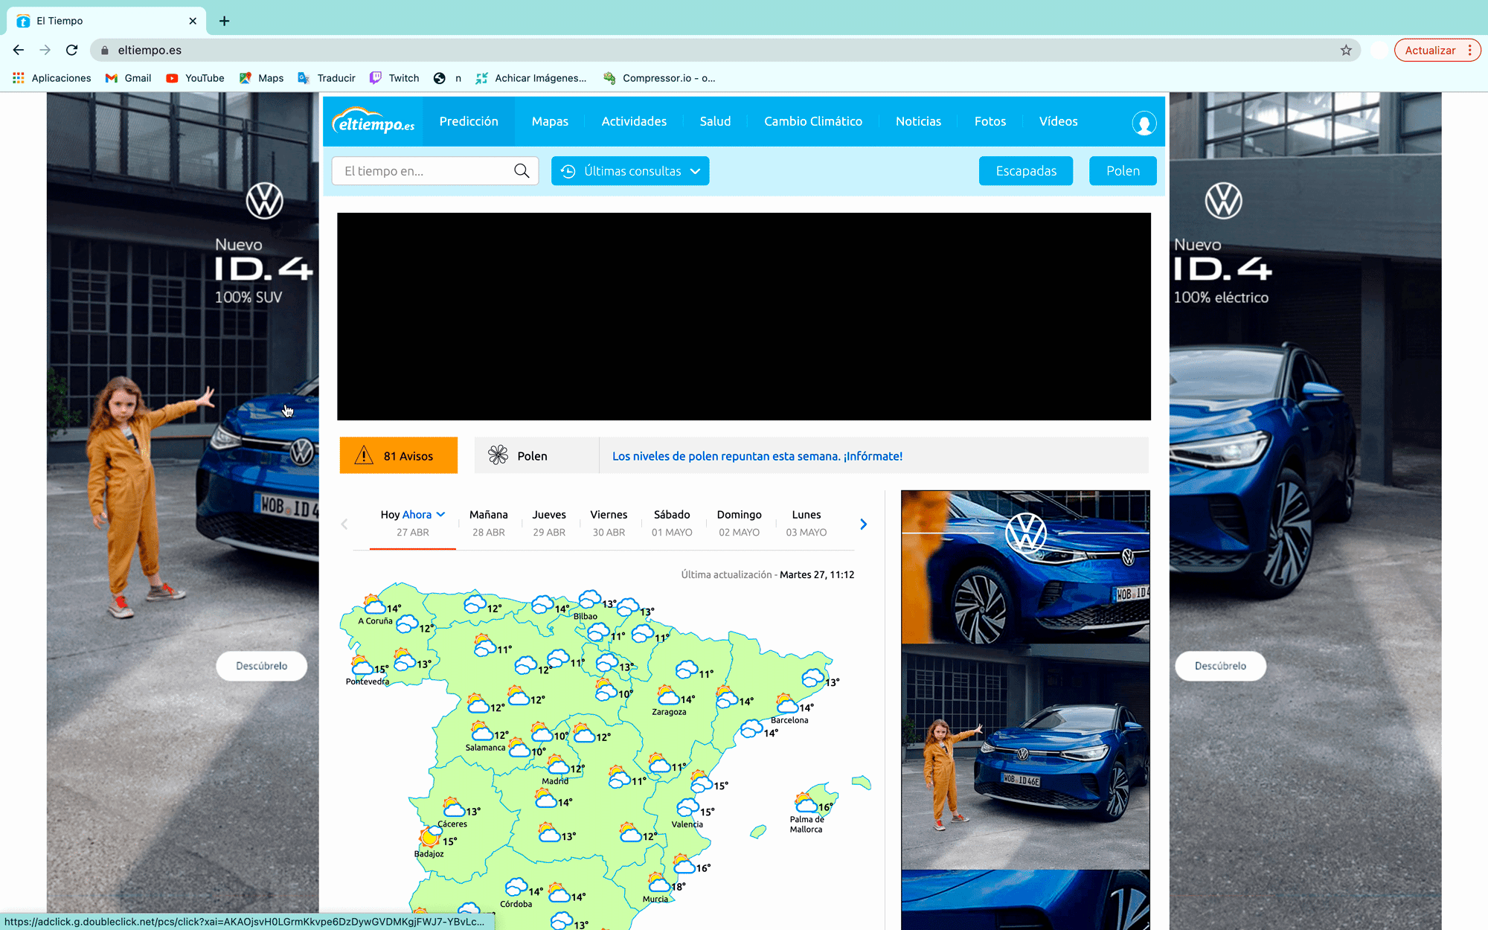Screen dimensions: 1488x930
Task: Open the Compressor.io bookmark
Action: tap(660, 78)
